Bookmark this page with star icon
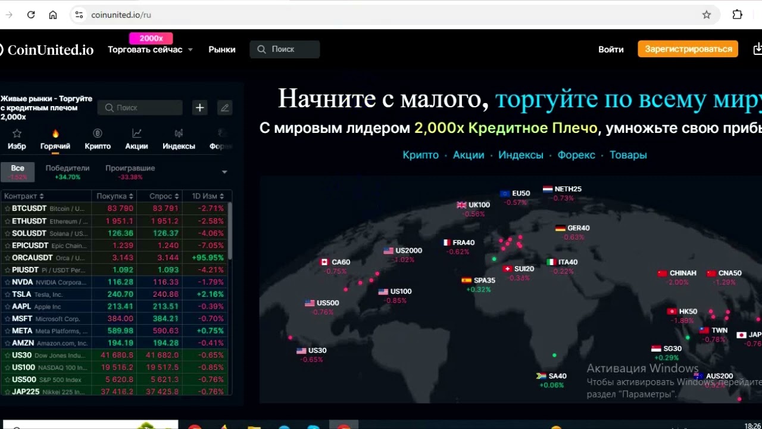 707,15
